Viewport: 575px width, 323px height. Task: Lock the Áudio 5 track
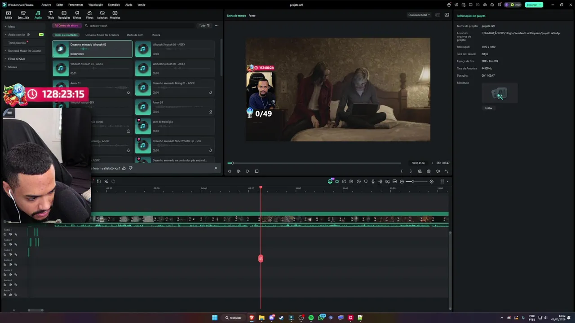pyautogui.click(x=5, y=275)
